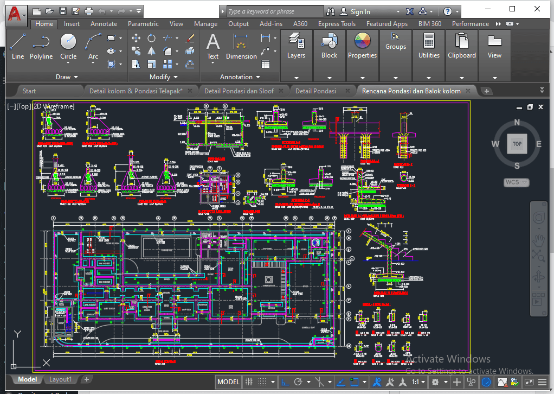Click the Save icon in quick access toolbar
The image size is (554, 394).
click(x=63, y=11)
